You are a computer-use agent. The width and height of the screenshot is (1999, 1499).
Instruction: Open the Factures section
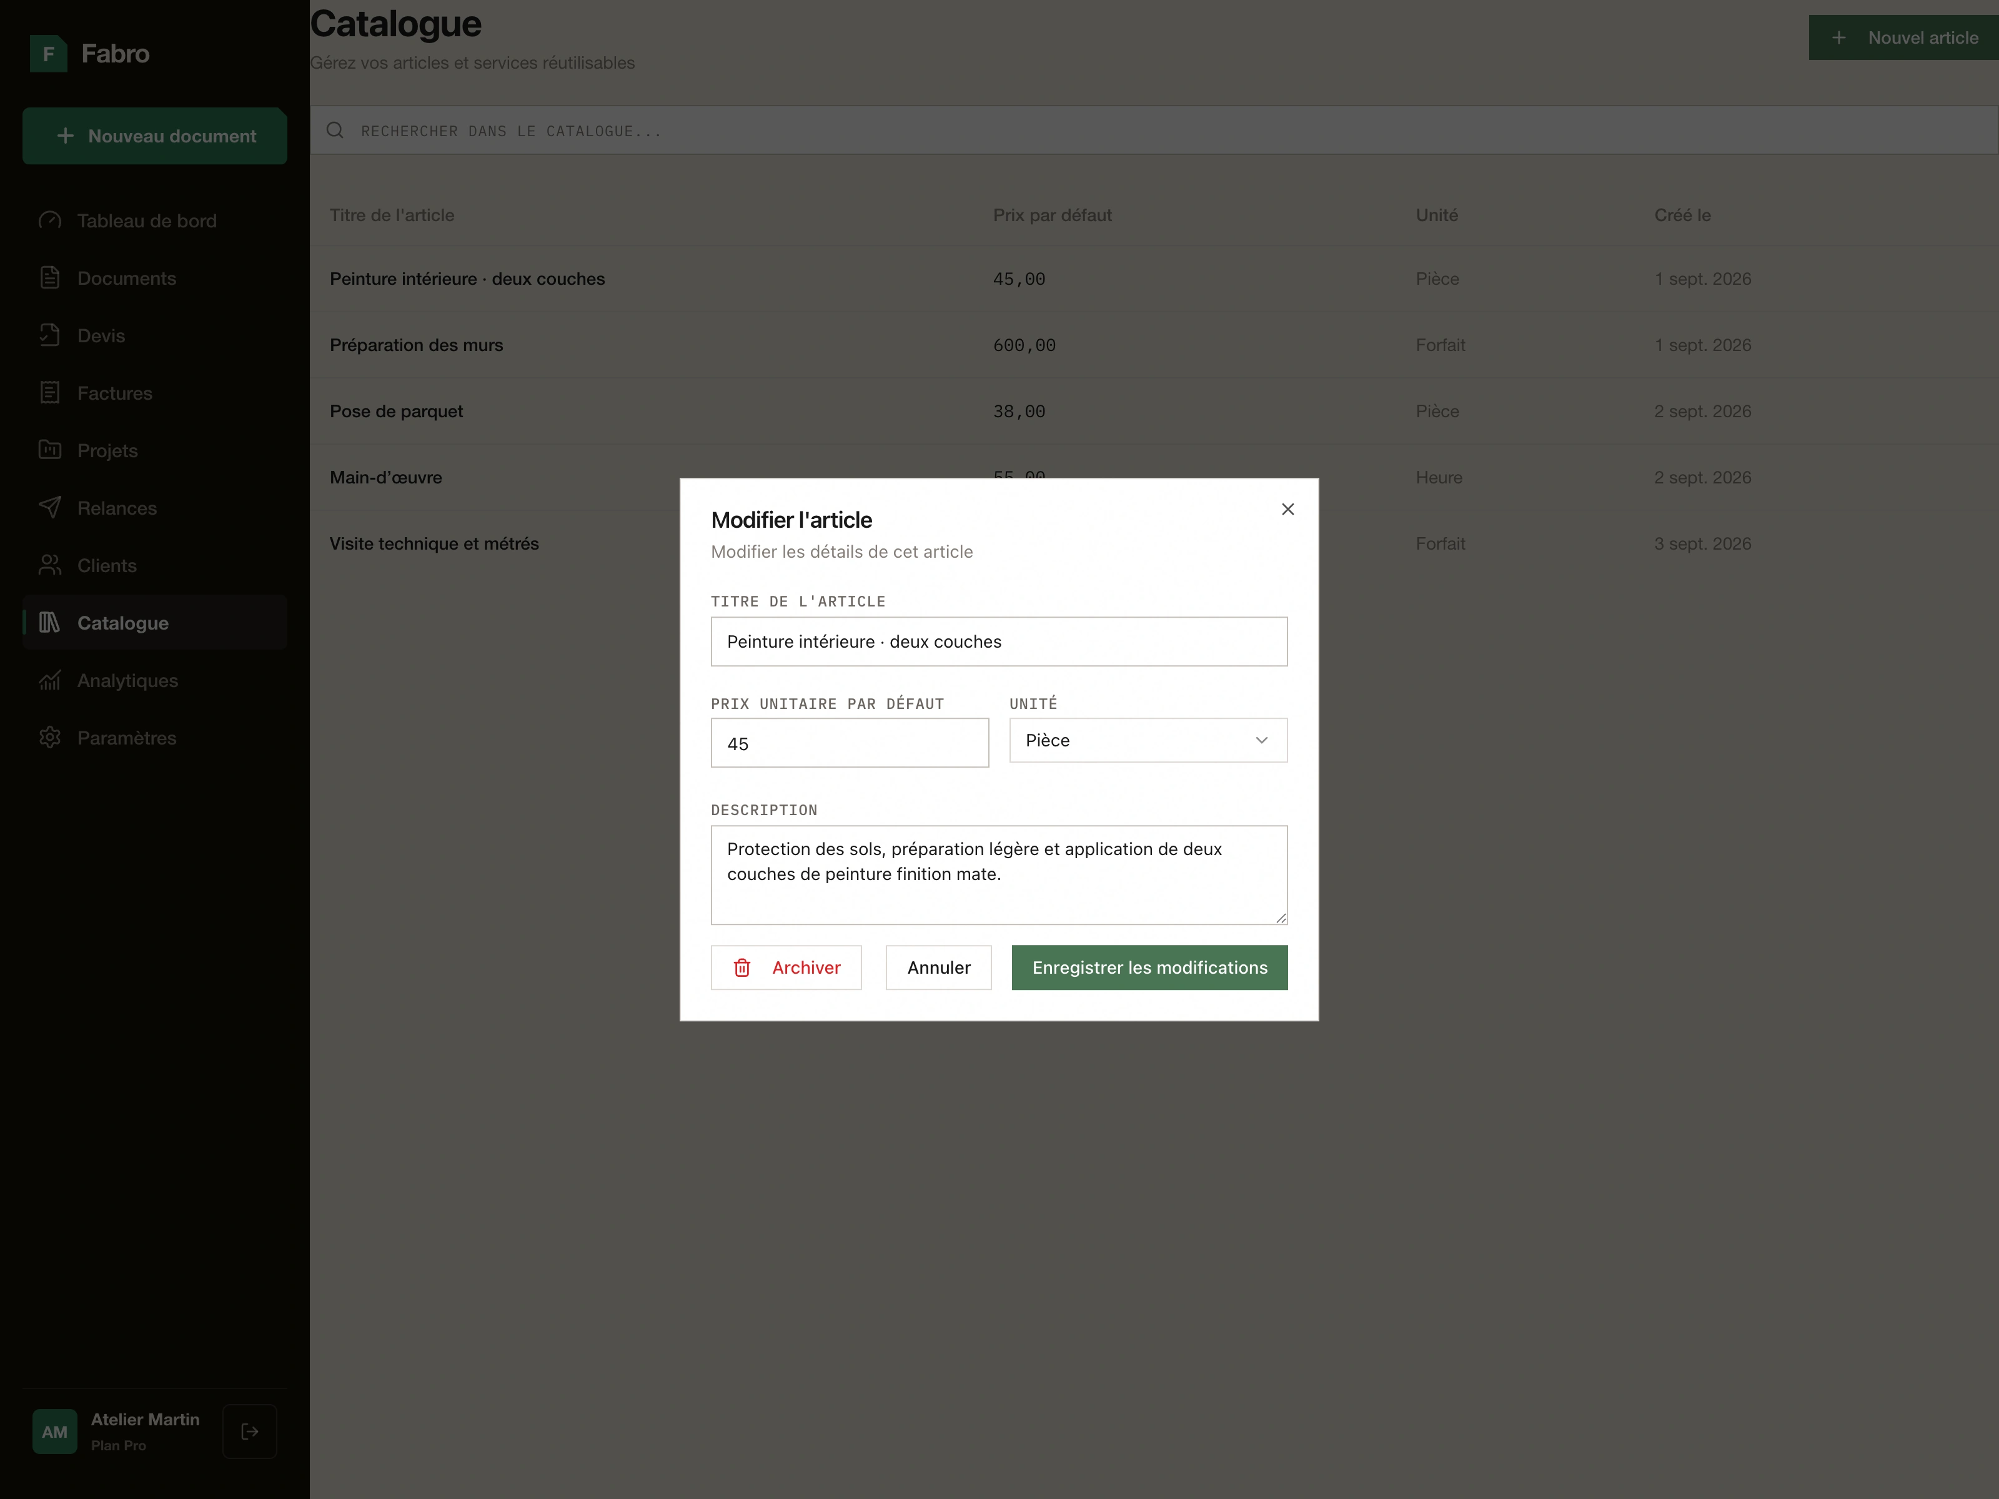pyautogui.click(x=154, y=393)
